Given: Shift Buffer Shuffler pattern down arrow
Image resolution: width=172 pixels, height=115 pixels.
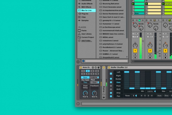Looking at the screenshot, I should [148, 96].
